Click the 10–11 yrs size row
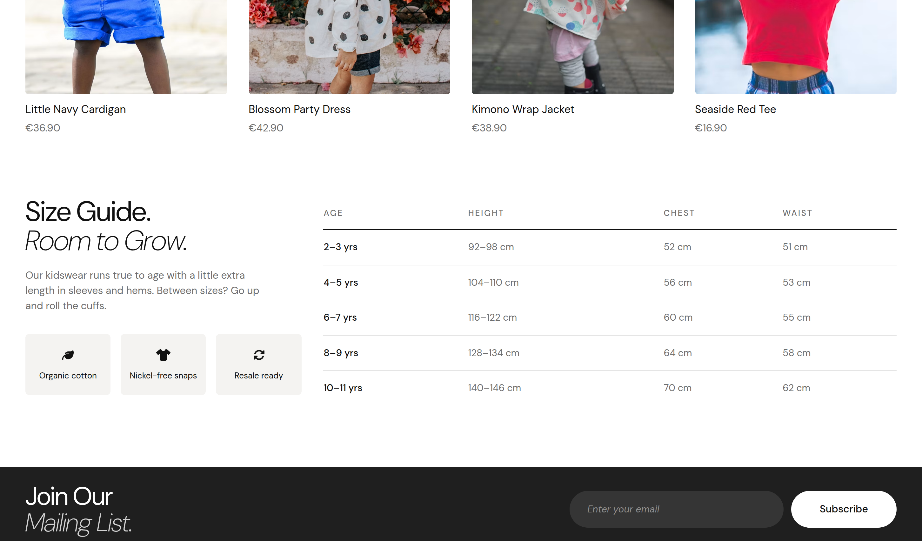Screen dimensions: 922x541 pos(610,388)
